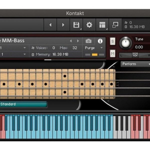Go to next preset with right arrow
150x150 pixels.
[63, 25]
